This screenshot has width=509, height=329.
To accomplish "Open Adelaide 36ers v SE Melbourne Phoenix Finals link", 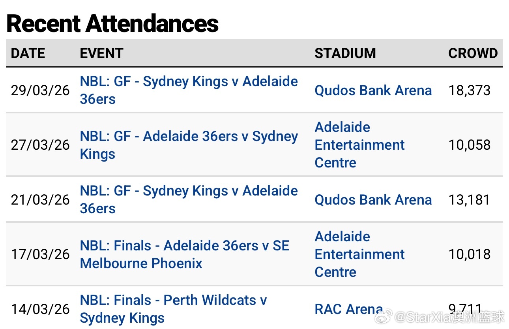I will click(x=184, y=246).
